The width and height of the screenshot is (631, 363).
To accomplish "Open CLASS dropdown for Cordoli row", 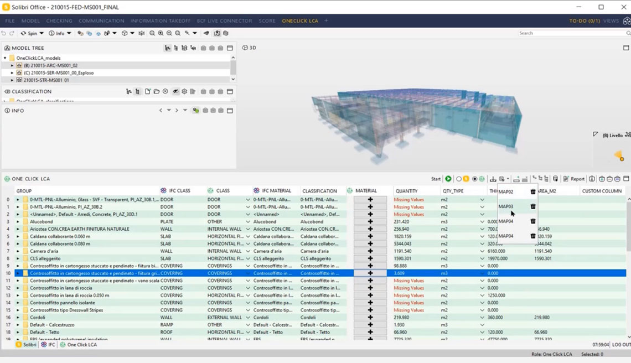I will tap(248, 318).
